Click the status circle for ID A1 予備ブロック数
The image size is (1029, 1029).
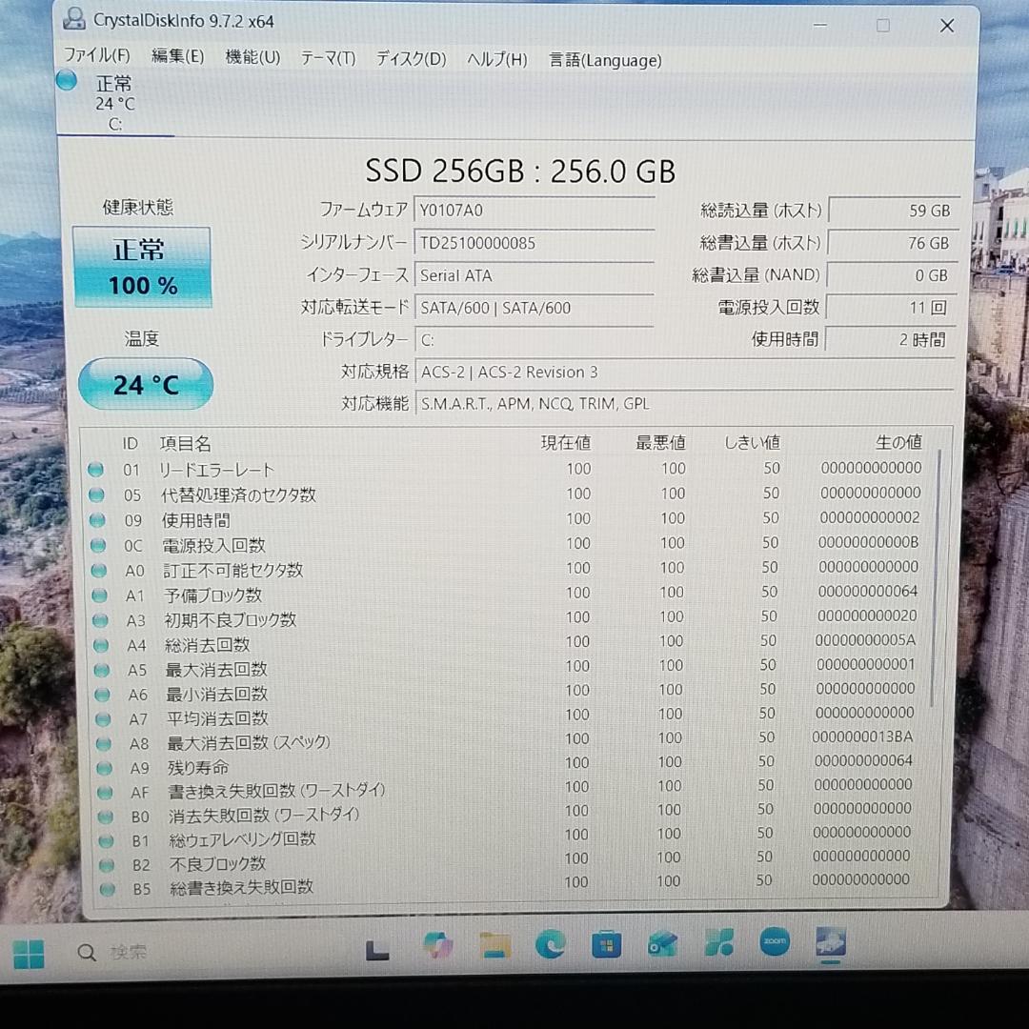(99, 595)
